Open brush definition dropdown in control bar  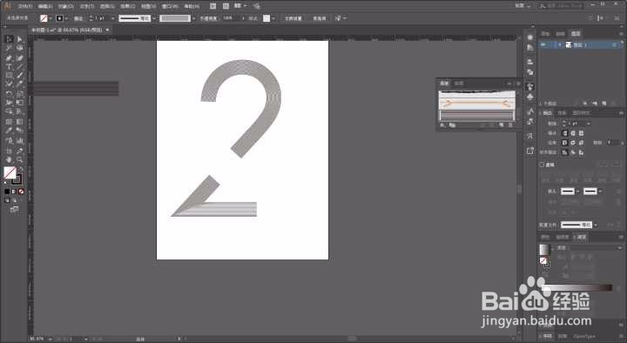194,18
